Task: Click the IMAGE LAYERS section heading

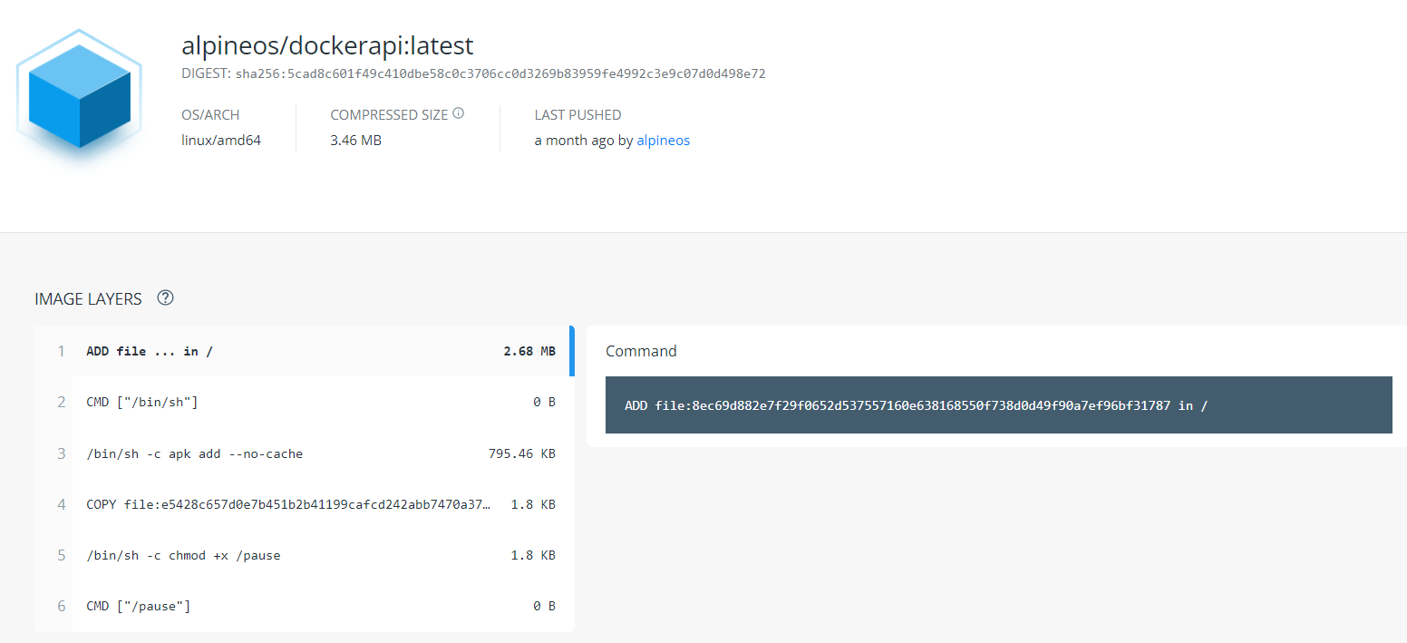Action: (x=88, y=298)
